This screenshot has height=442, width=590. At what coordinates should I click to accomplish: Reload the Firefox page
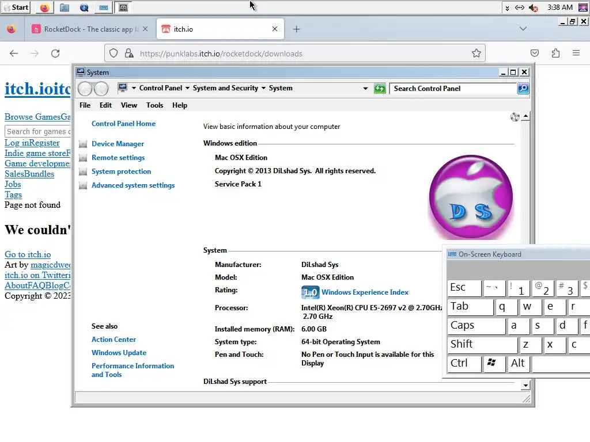(x=55, y=54)
